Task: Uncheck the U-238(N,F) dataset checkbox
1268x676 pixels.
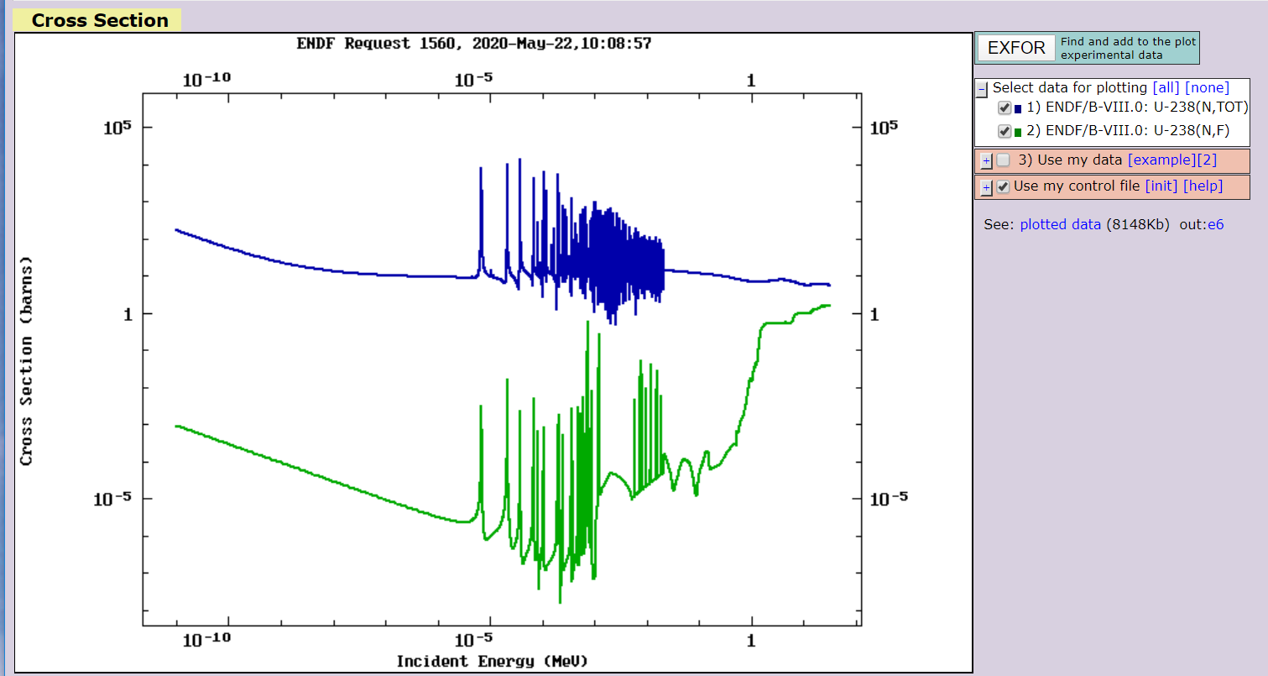Action: point(1004,132)
